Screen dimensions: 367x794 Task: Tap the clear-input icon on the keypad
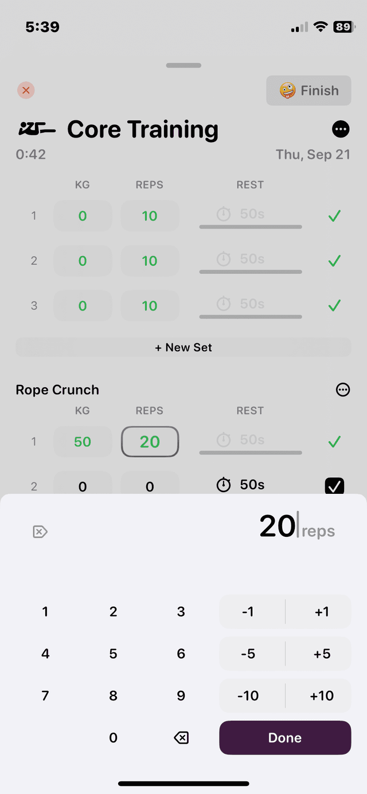tap(40, 532)
